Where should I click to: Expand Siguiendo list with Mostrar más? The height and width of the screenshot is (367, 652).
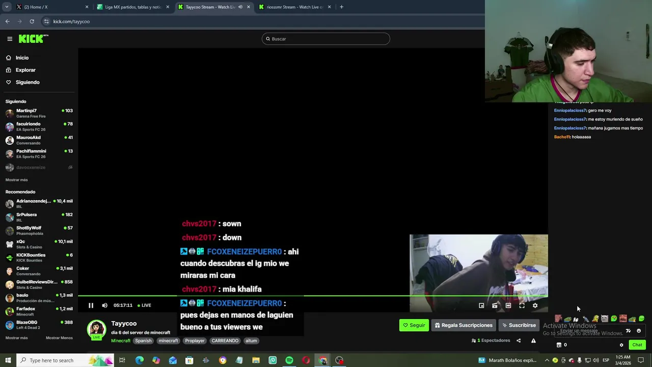coord(17,180)
